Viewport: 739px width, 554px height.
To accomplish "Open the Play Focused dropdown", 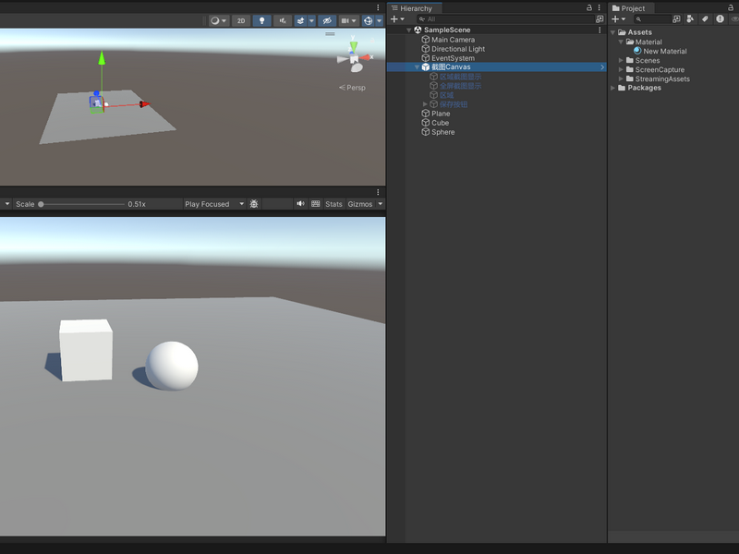I will (x=214, y=204).
